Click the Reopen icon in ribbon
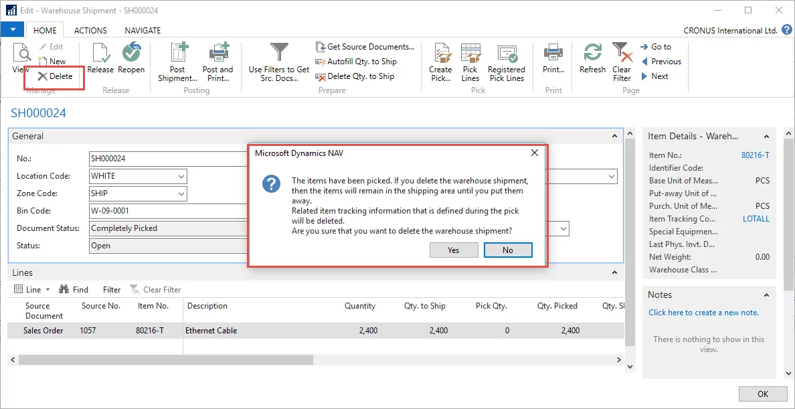795x409 pixels. [131, 54]
